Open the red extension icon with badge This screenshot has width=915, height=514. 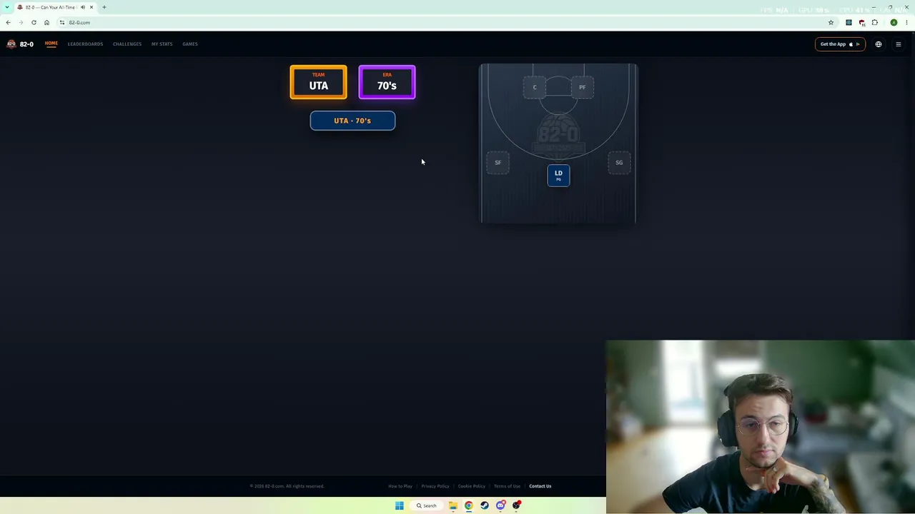tap(861, 22)
